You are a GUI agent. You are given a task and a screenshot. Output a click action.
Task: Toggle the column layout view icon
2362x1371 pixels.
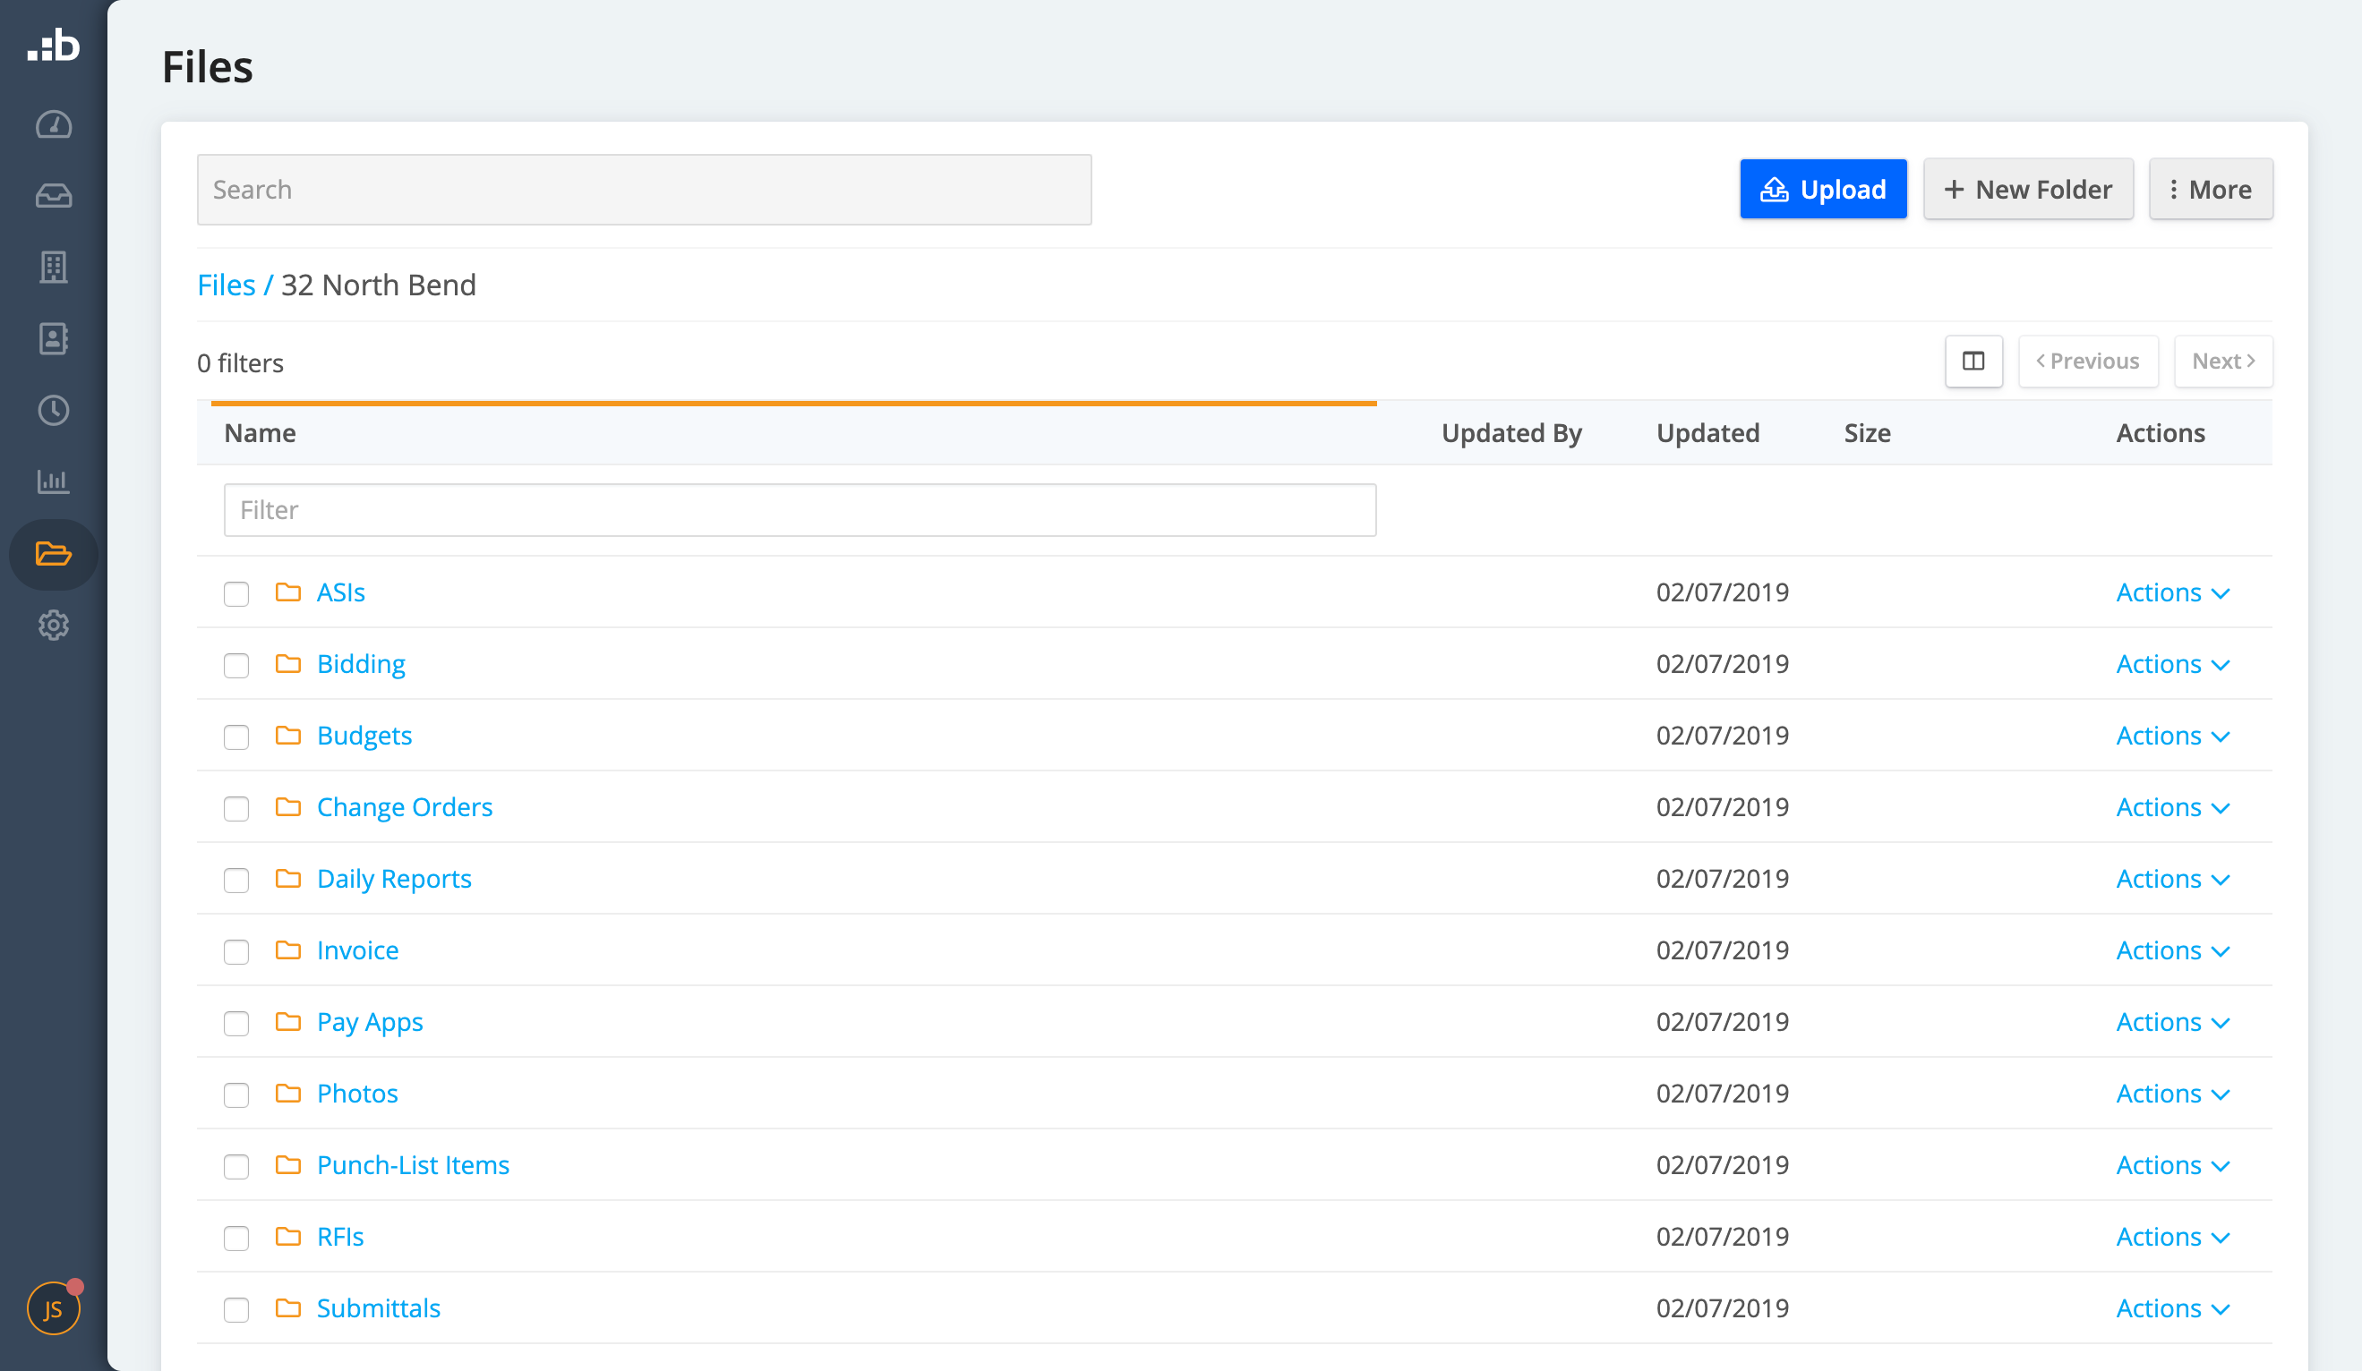point(1973,362)
